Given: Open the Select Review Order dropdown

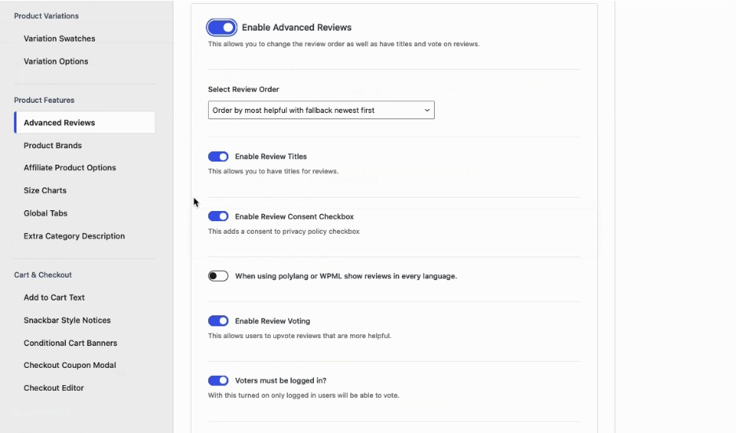Looking at the screenshot, I should pos(321,111).
